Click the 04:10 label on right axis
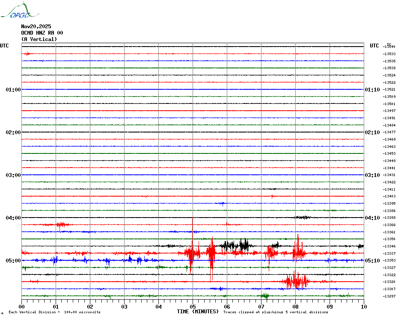The image size is (398, 318). pyautogui.click(x=372, y=218)
